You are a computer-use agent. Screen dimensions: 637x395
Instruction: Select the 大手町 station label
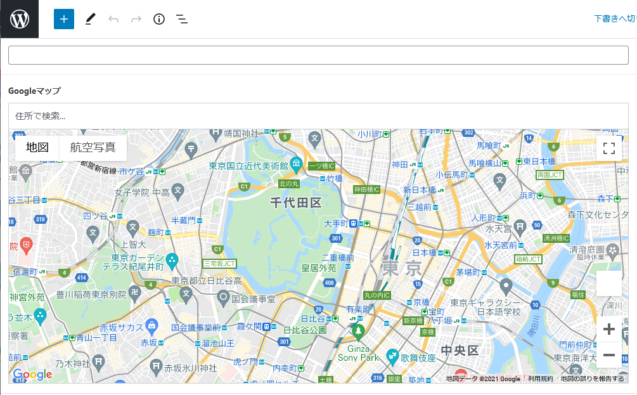[x=336, y=224]
